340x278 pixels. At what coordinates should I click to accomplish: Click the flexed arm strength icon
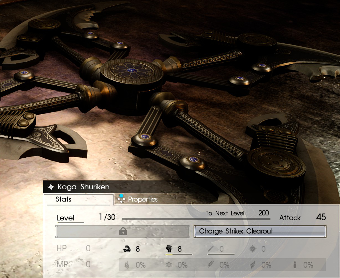[x=127, y=249]
